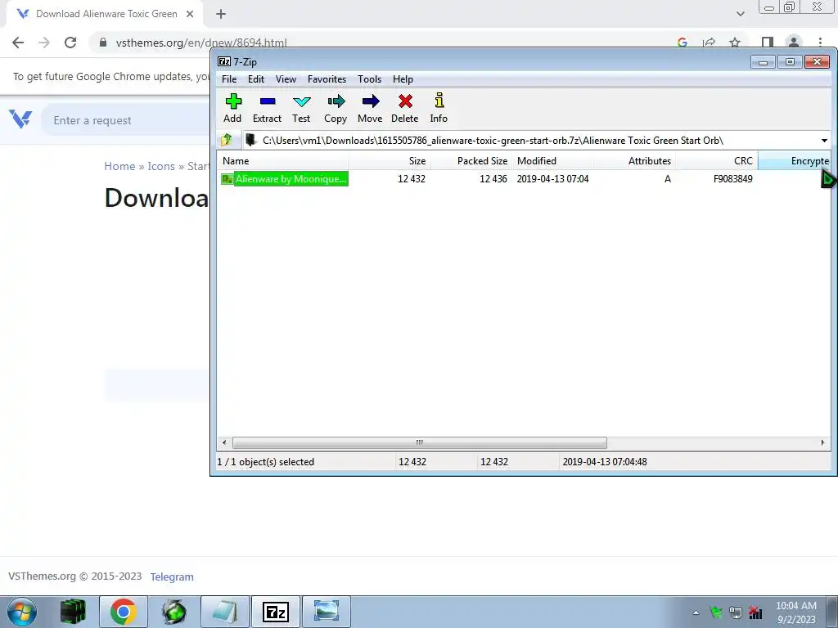Expand the Chrome tab search chevron
Screen dimensions: 838x628
tap(740, 15)
